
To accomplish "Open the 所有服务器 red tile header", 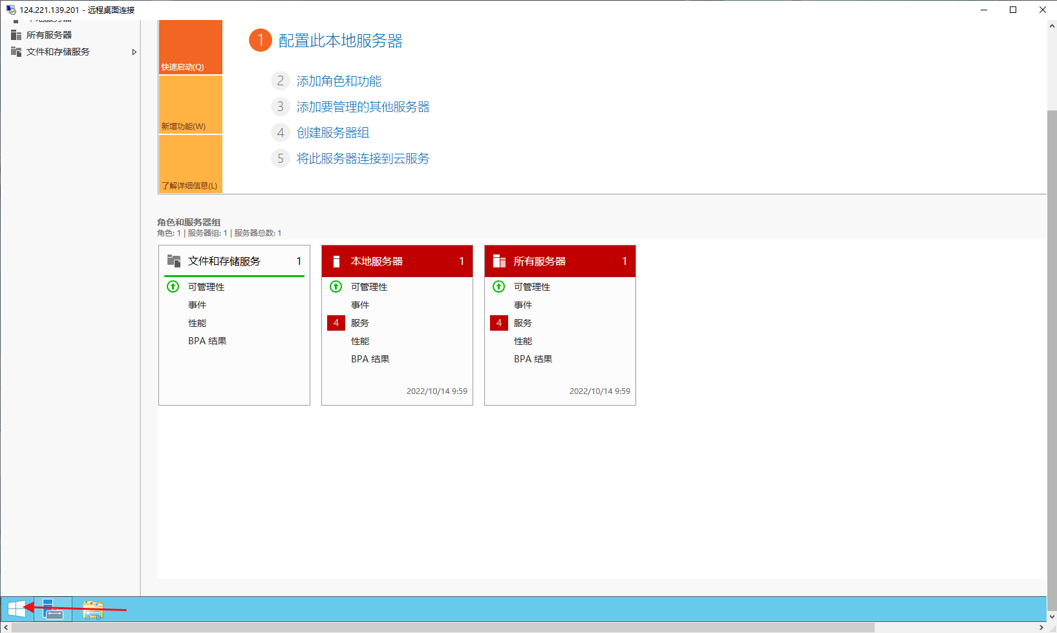I will (x=560, y=261).
